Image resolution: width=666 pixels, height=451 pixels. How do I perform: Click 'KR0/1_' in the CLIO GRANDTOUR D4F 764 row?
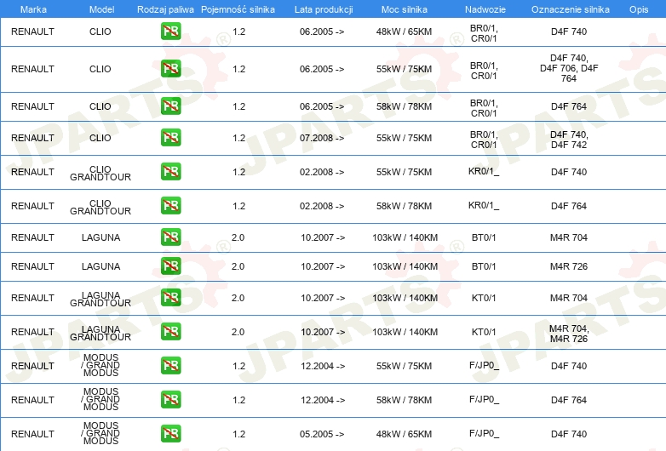click(484, 205)
